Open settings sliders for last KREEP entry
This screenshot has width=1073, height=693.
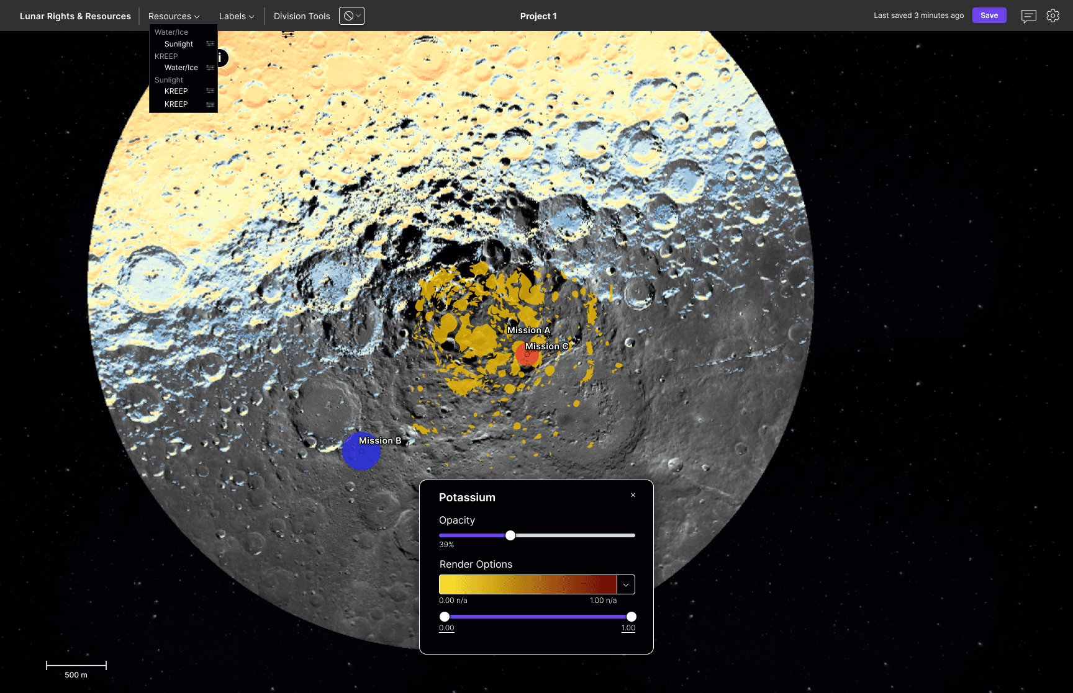click(x=210, y=104)
